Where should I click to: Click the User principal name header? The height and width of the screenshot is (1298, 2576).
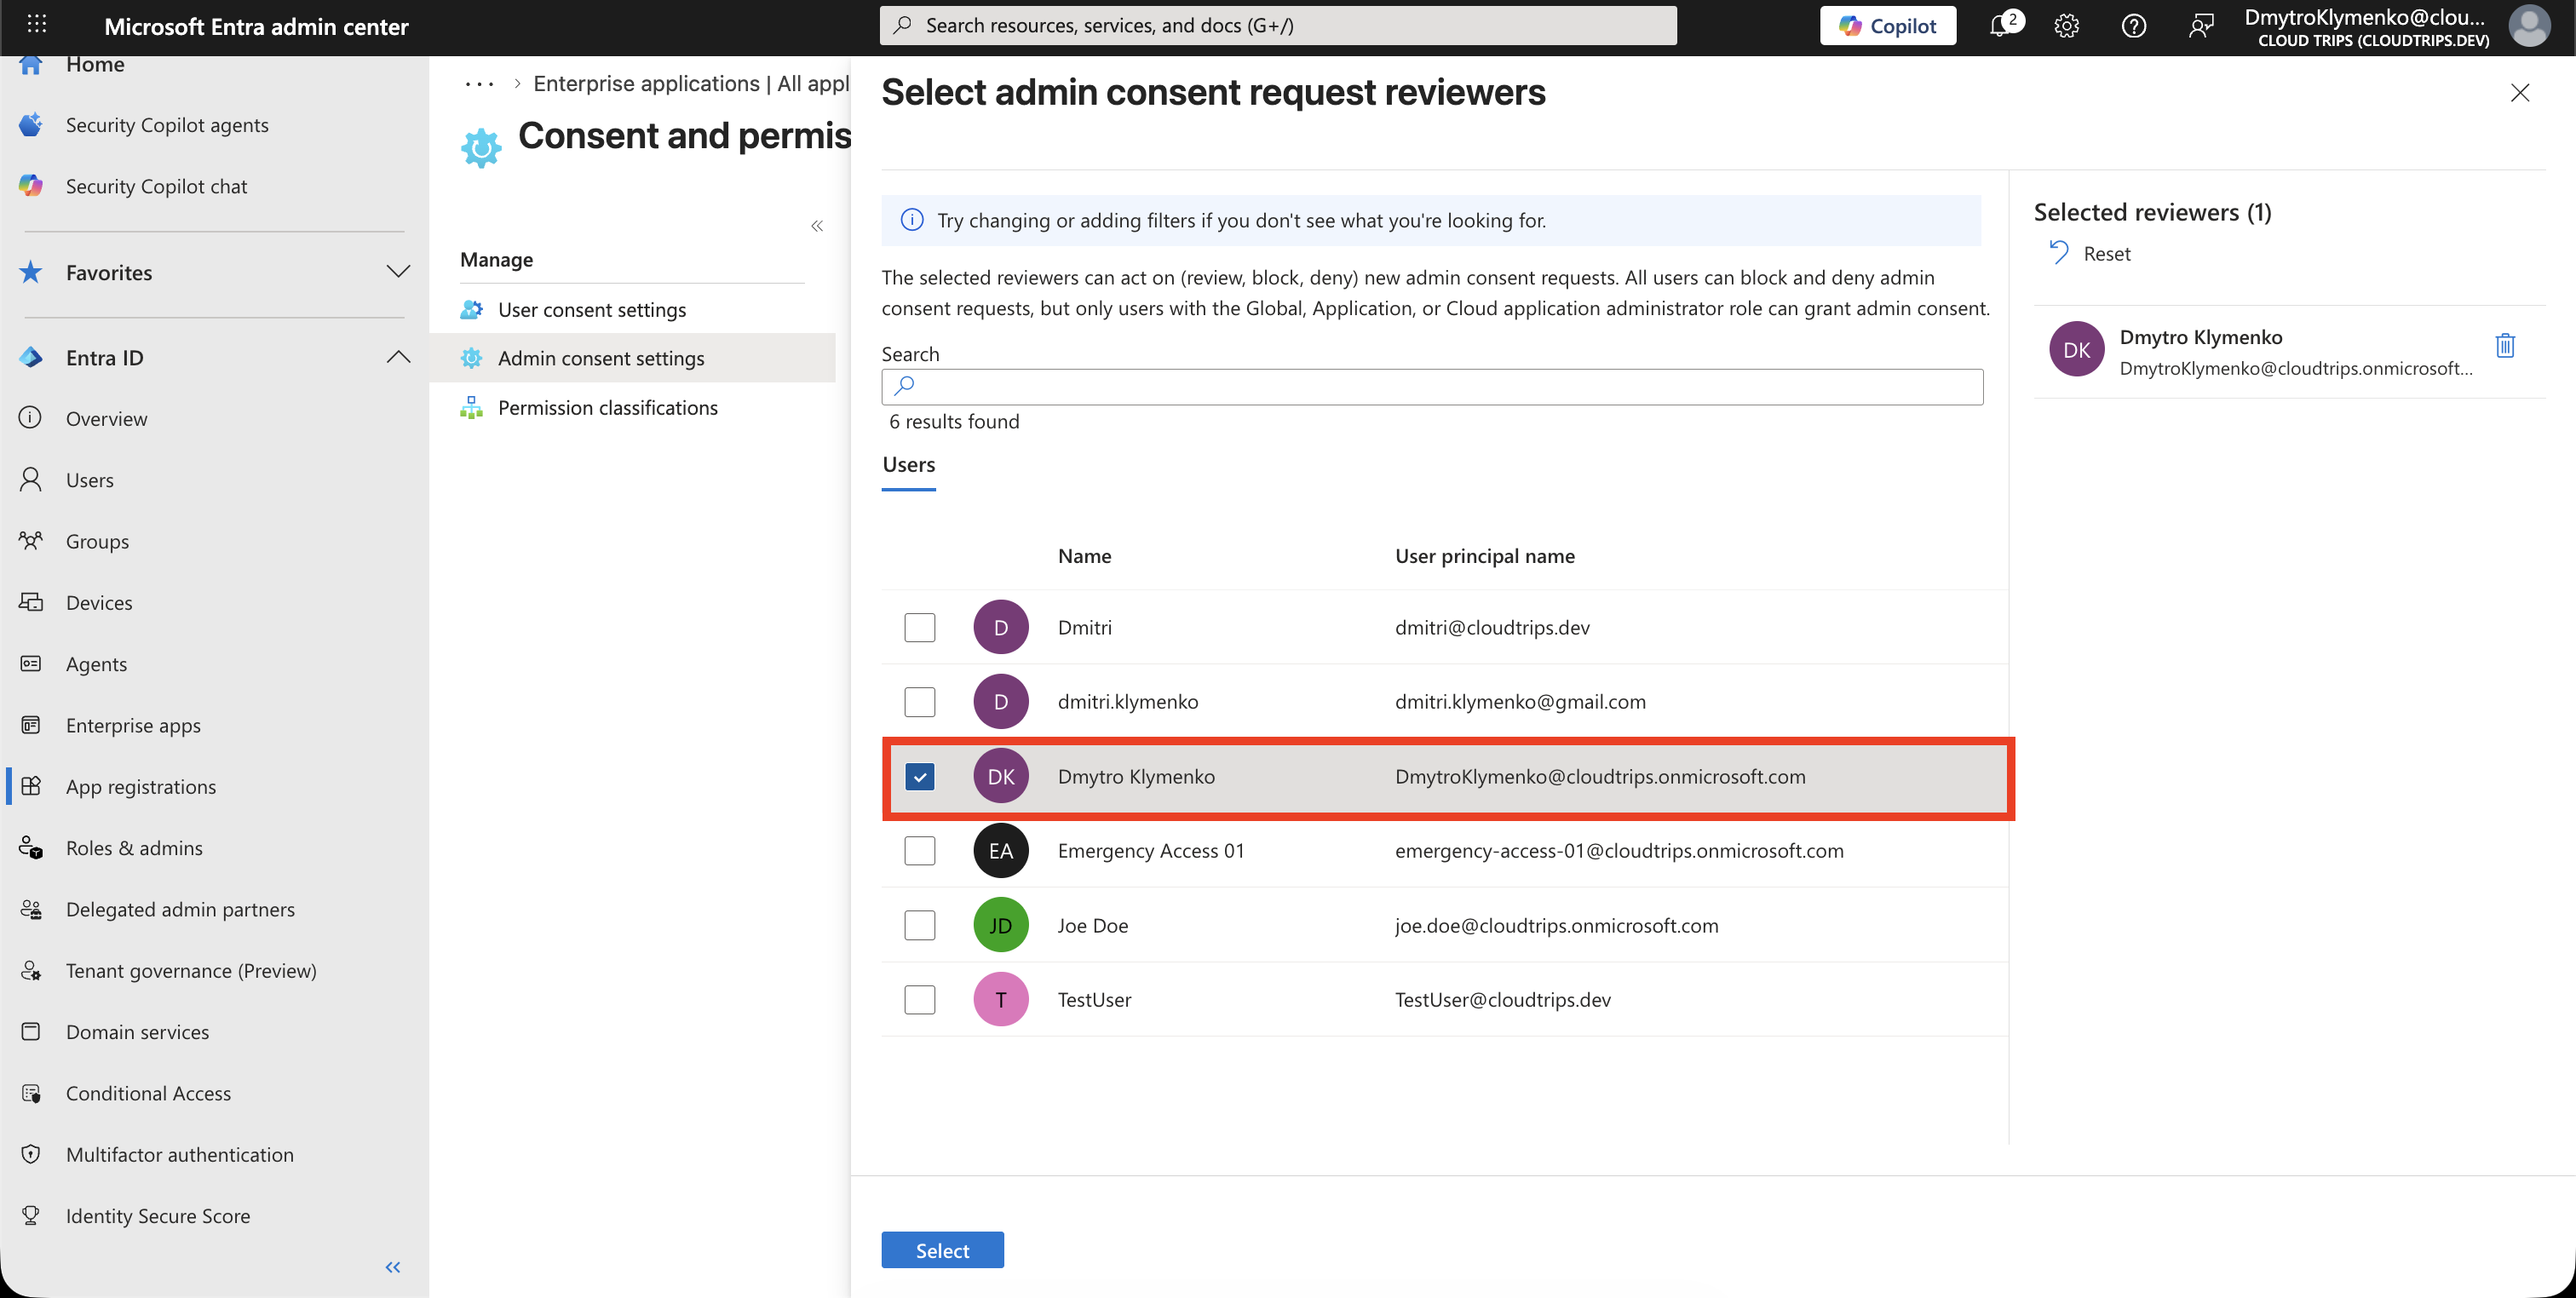pyautogui.click(x=1484, y=556)
